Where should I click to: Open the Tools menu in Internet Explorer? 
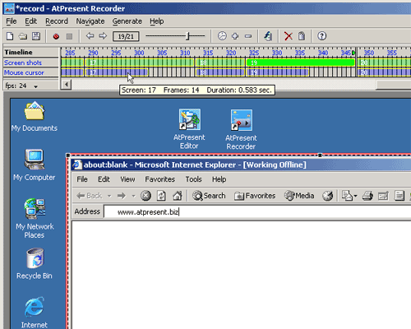(x=194, y=179)
